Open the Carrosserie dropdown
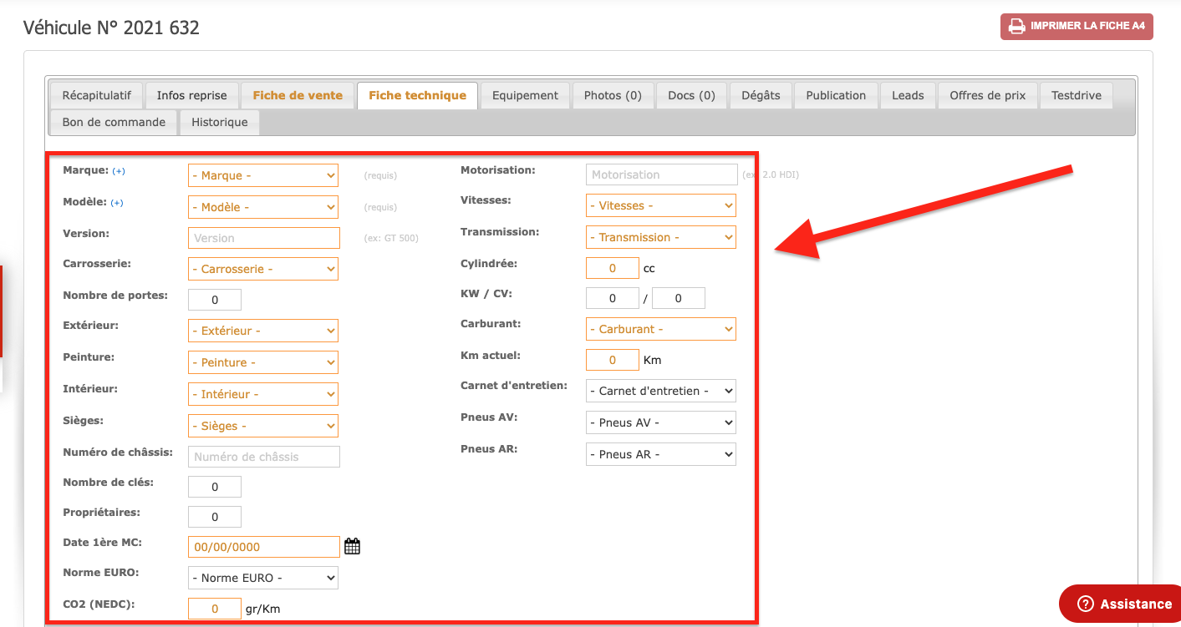Screen dimensions: 1181x627 [x=263, y=269]
